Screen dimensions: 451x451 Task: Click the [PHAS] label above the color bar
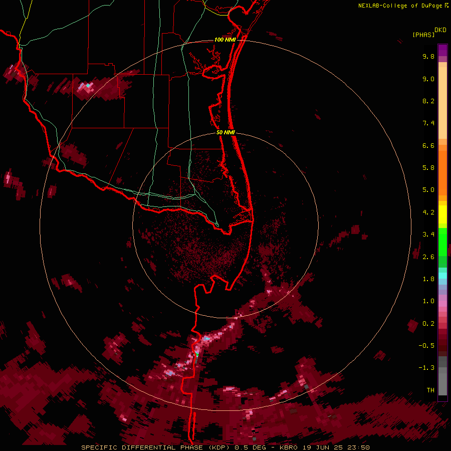coord(423,35)
